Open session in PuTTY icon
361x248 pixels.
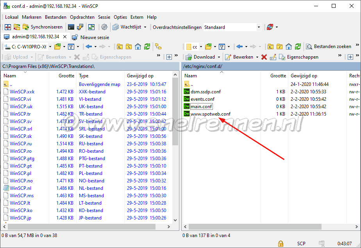pos(80,27)
